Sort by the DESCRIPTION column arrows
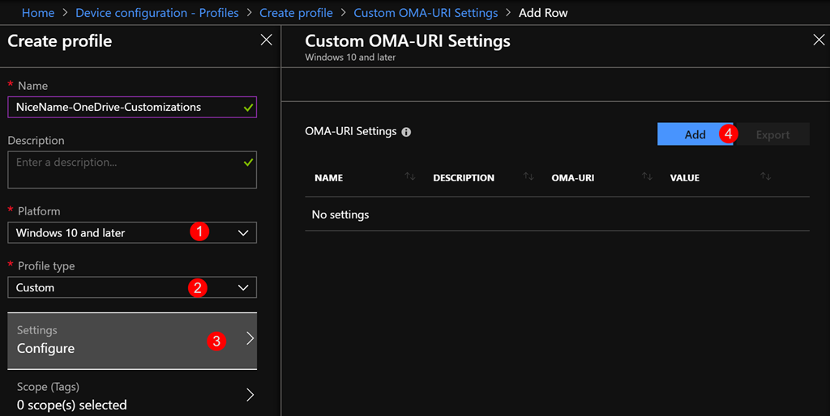The height and width of the screenshot is (416, 830). coord(528,177)
